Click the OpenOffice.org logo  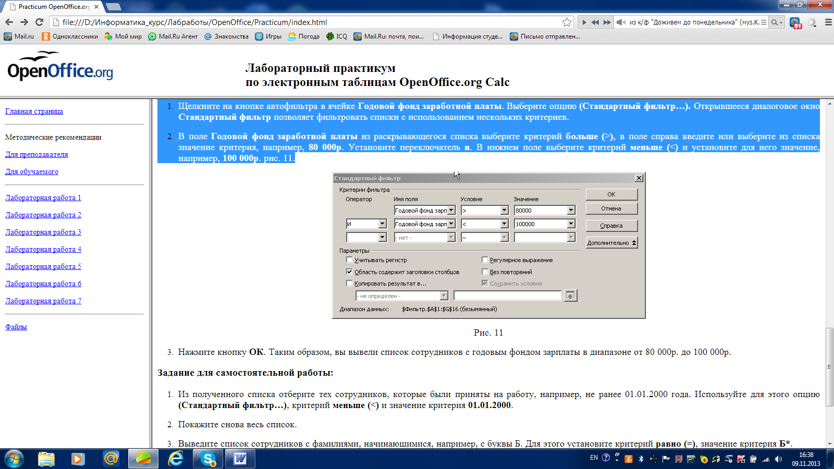60,66
